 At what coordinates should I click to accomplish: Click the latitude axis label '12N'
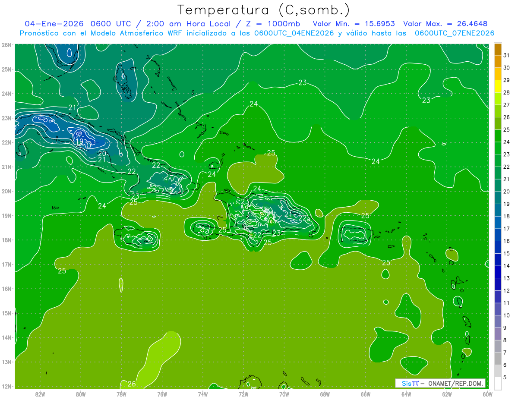[6, 386]
